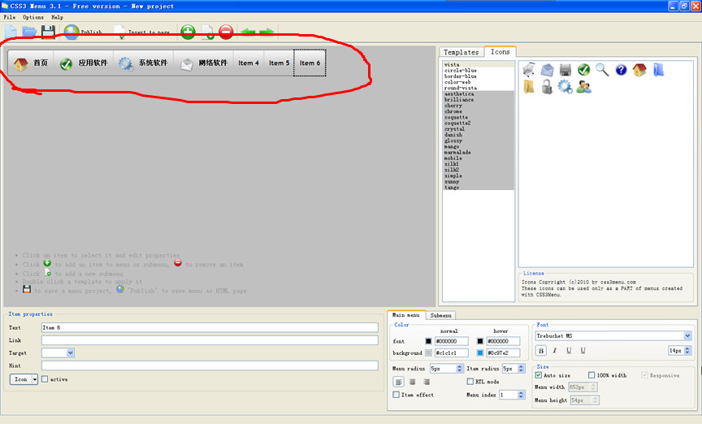This screenshot has width=702, height=424.
Task: Enable the RTL mode checkbox
Action: [x=470, y=382]
